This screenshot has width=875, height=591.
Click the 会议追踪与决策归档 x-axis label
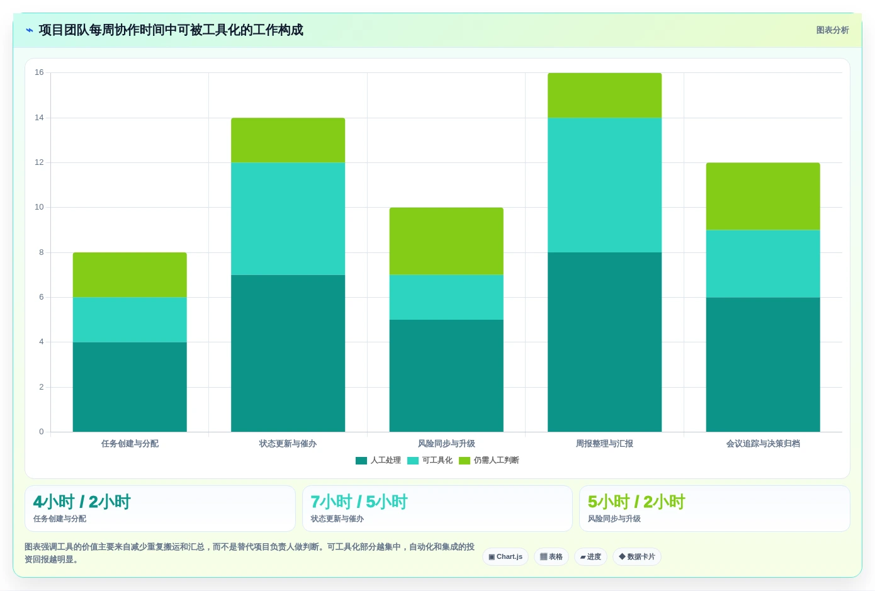click(763, 444)
